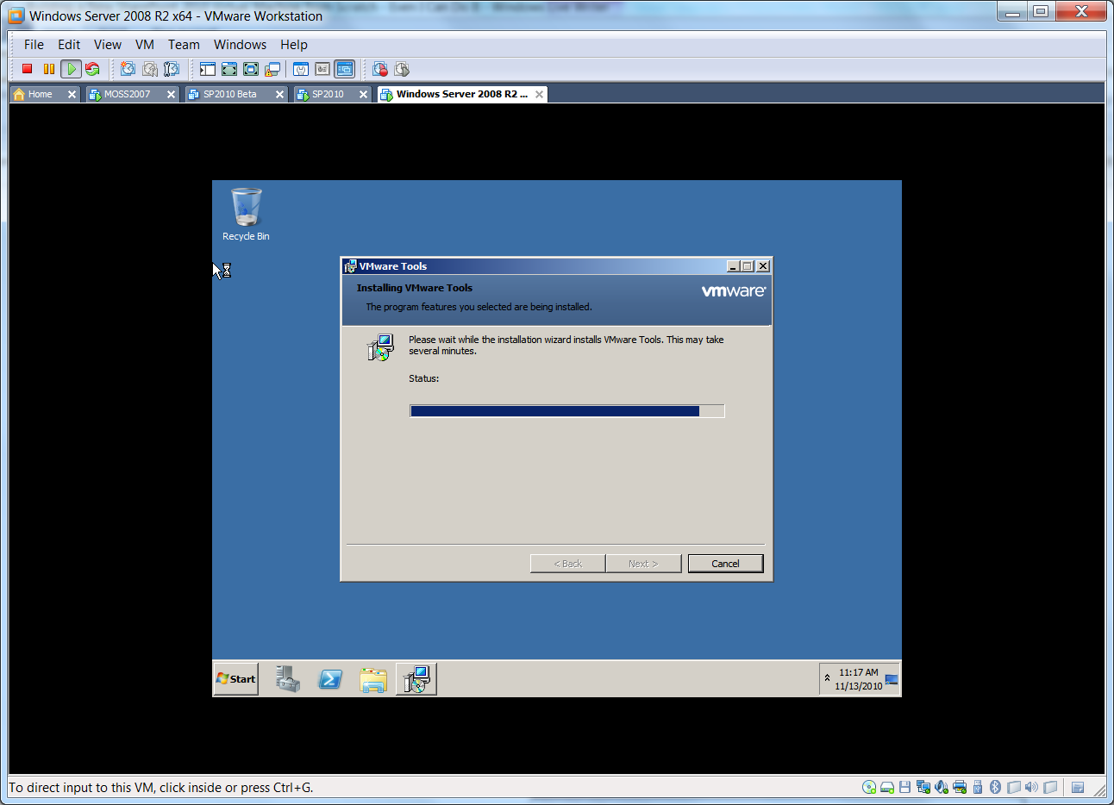The width and height of the screenshot is (1114, 805).
Task: Toggle the sidebar show/hide toolbar icon
Action: click(x=208, y=69)
